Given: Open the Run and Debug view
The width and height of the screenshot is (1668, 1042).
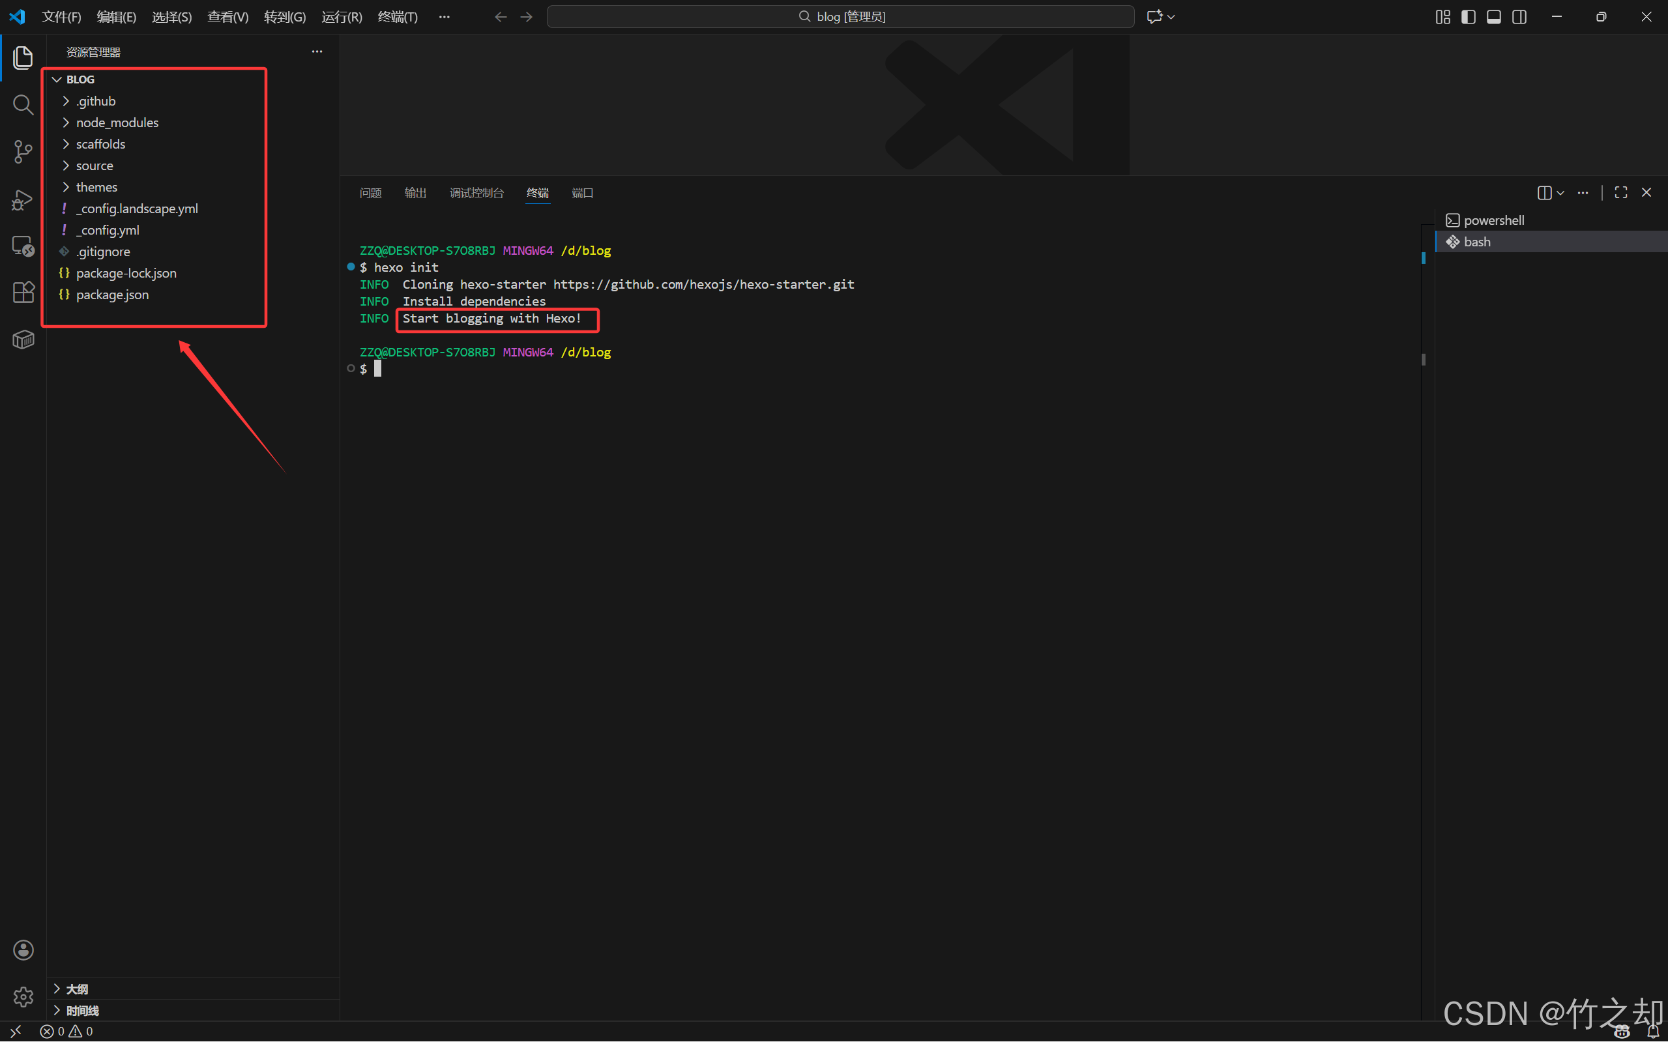Looking at the screenshot, I should (x=23, y=200).
